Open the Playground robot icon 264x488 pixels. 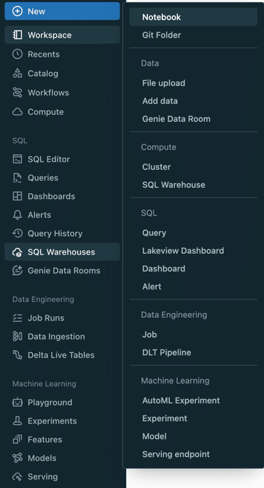click(17, 402)
